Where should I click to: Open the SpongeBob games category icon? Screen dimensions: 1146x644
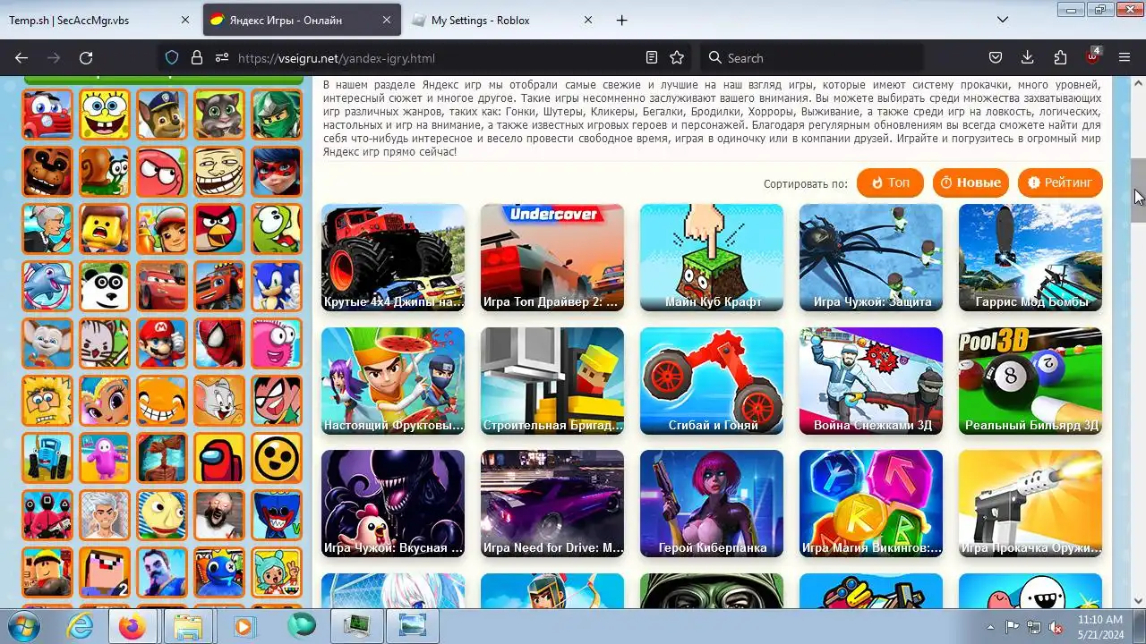pos(105,114)
